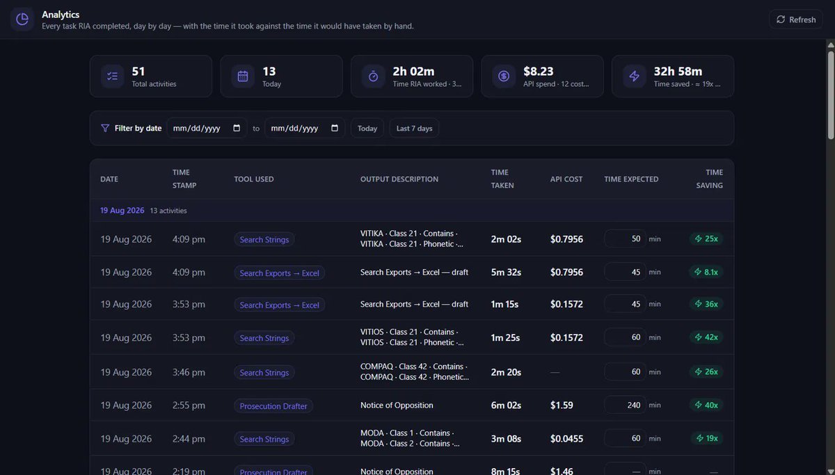Click the 40x time saving badge
This screenshot has height=475, width=835.
(x=706, y=405)
